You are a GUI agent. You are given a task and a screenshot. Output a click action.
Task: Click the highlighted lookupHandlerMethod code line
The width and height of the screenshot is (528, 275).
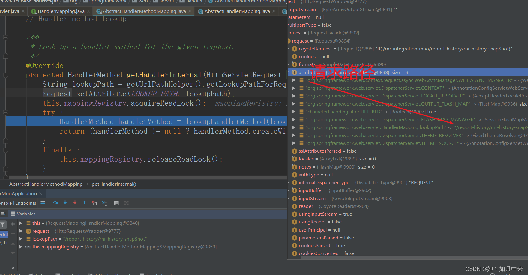pyautogui.click(x=146, y=121)
